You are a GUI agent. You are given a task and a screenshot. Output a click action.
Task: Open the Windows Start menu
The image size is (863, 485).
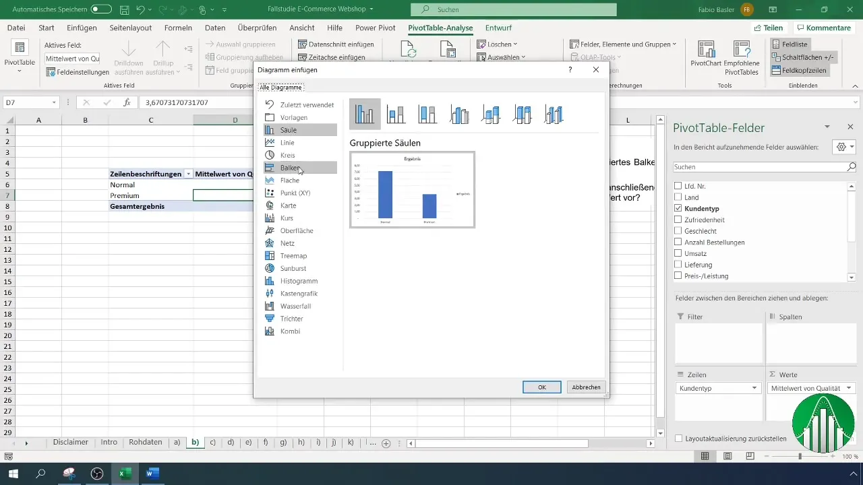[x=13, y=474]
